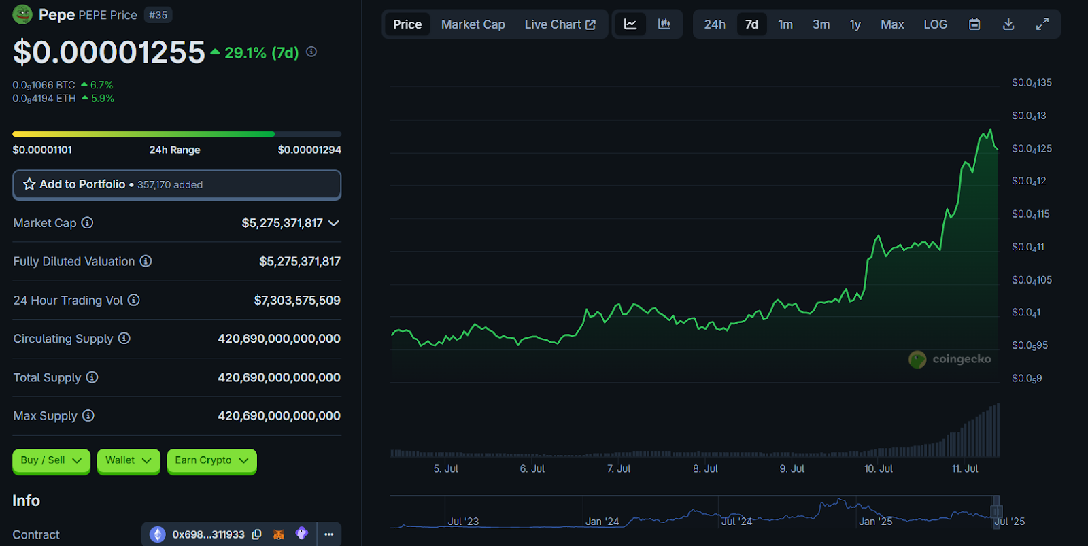This screenshot has height=546, width=1088.
Task: Click the volume bars below the price chart
Action: click(x=694, y=430)
